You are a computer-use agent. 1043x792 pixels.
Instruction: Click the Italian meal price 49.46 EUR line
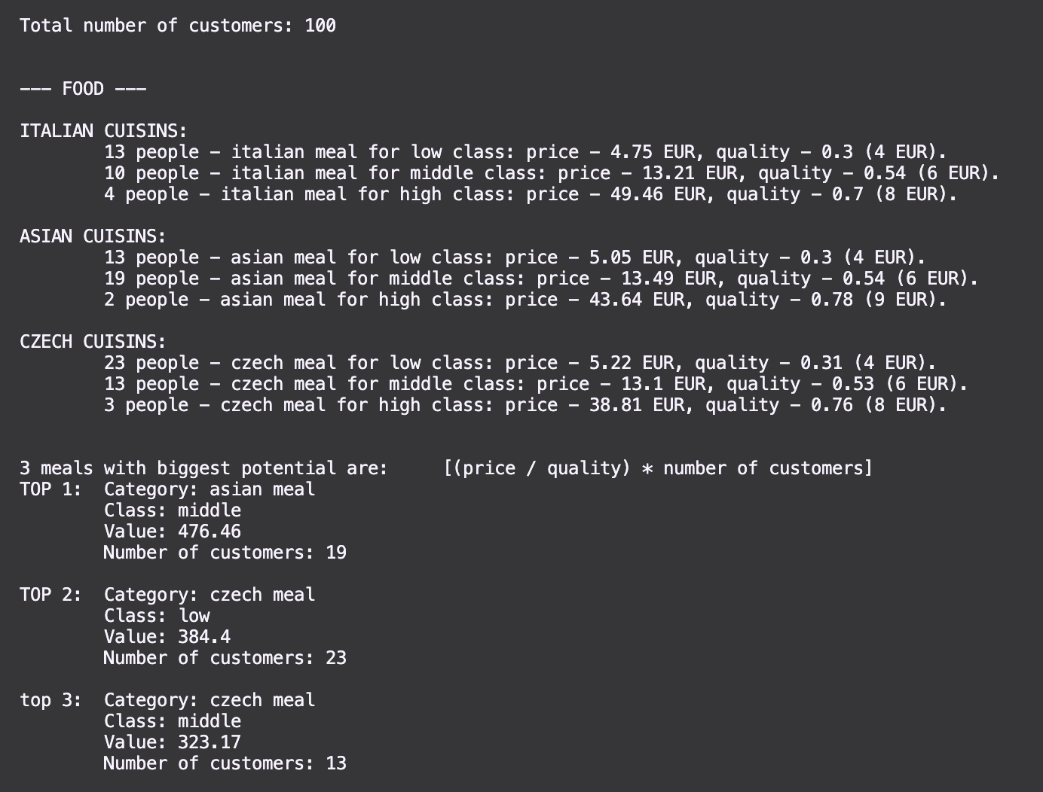(530, 194)
